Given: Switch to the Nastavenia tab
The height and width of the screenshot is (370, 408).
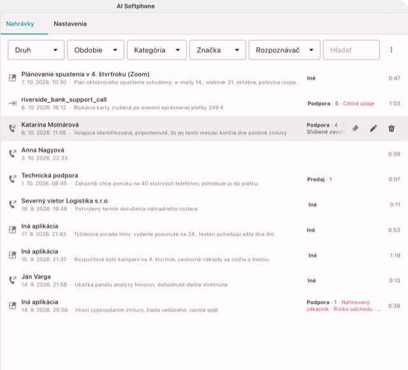Looking at the screenshot, I should pos(70,24).
